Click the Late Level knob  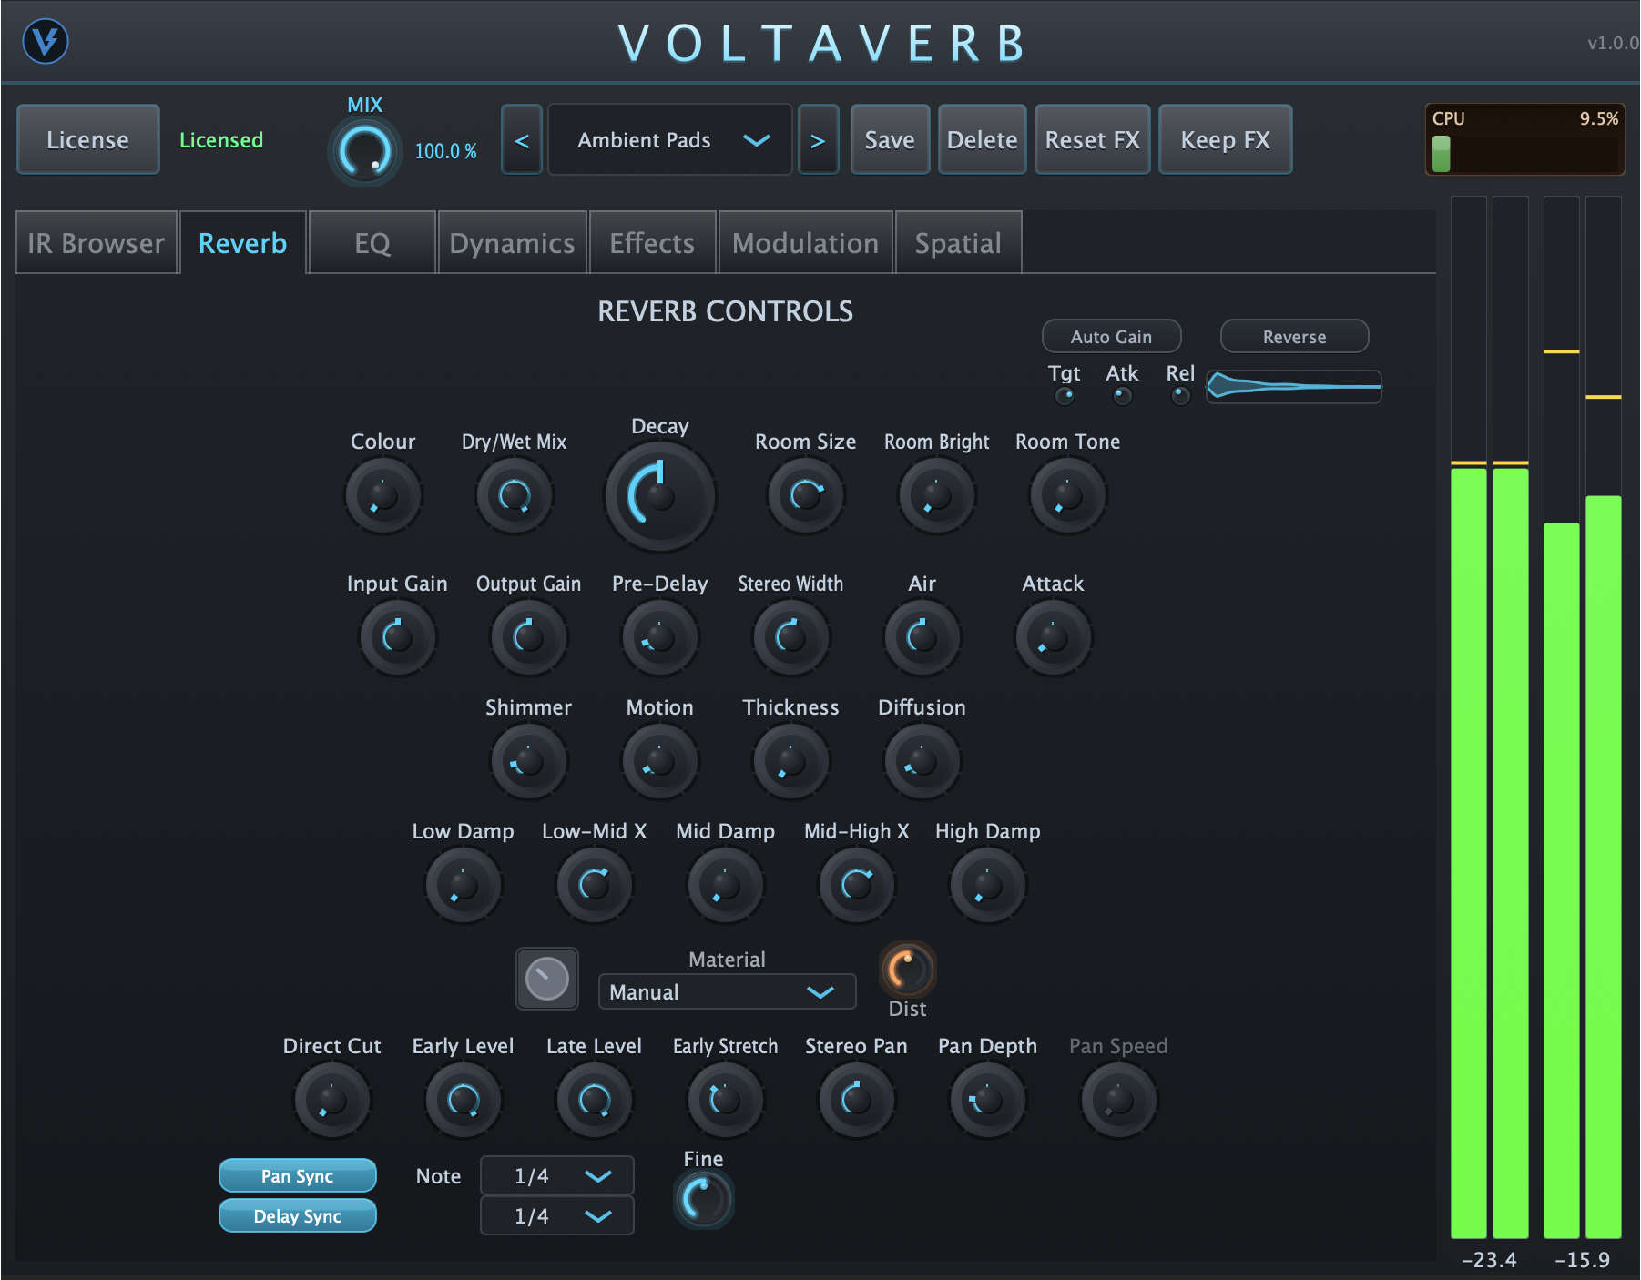click(x=595, y=1100)
